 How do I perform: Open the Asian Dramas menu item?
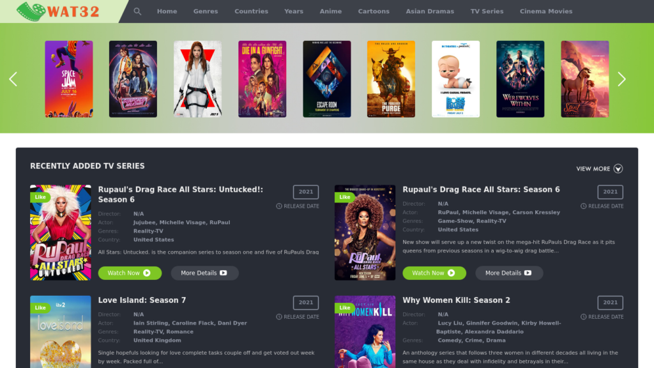pos(430,11)
